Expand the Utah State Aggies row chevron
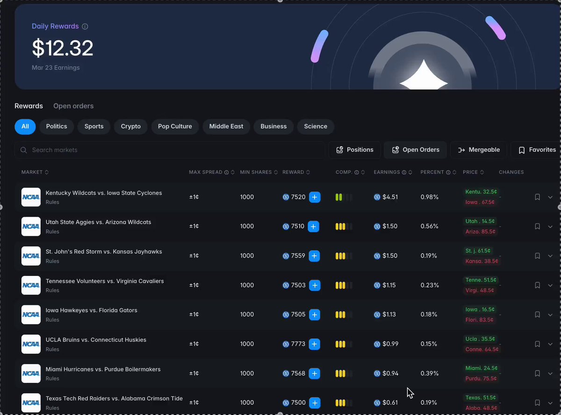 point(550,227)
